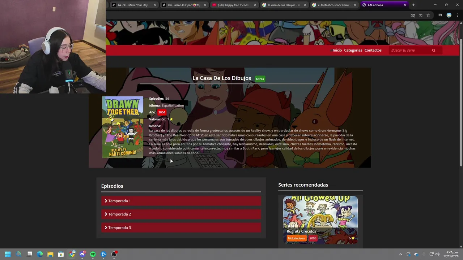Open the Drawn Together poster image
The height and width of the screenshot is (260, 463).
(x=123, y=127)
